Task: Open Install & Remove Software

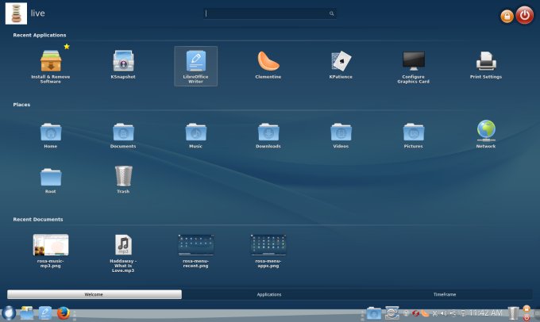Action: point(51,62)
